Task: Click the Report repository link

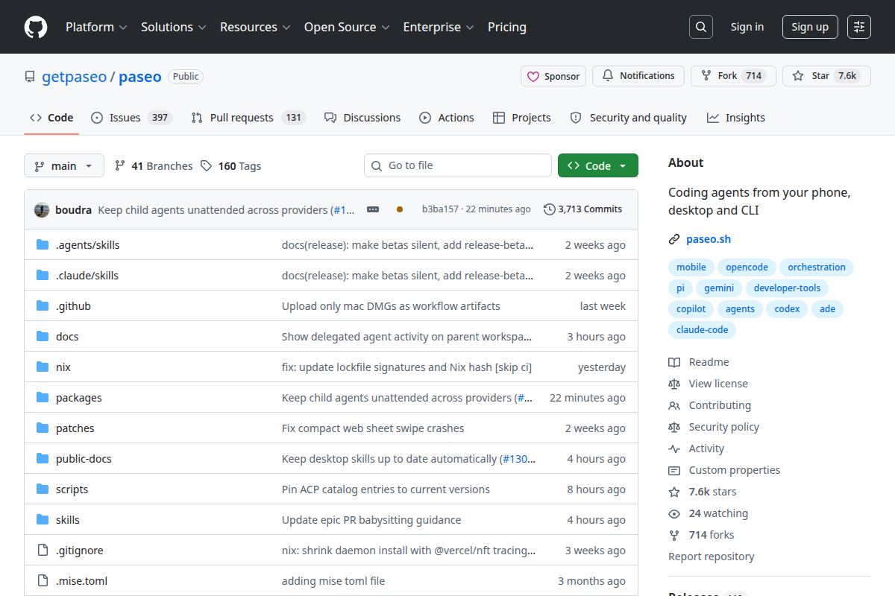Action: click(x=711, y=557)
